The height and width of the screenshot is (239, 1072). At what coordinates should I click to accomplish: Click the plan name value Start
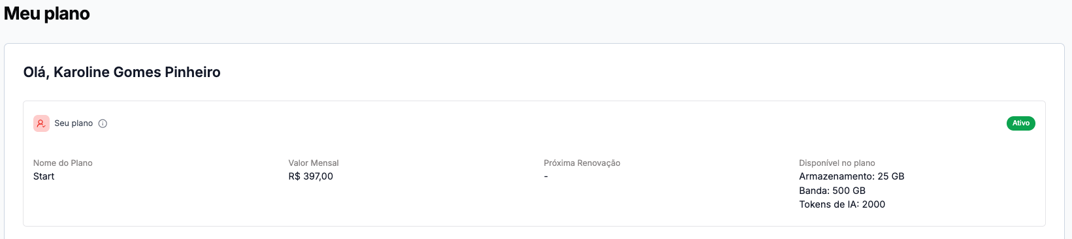[44, 176]
